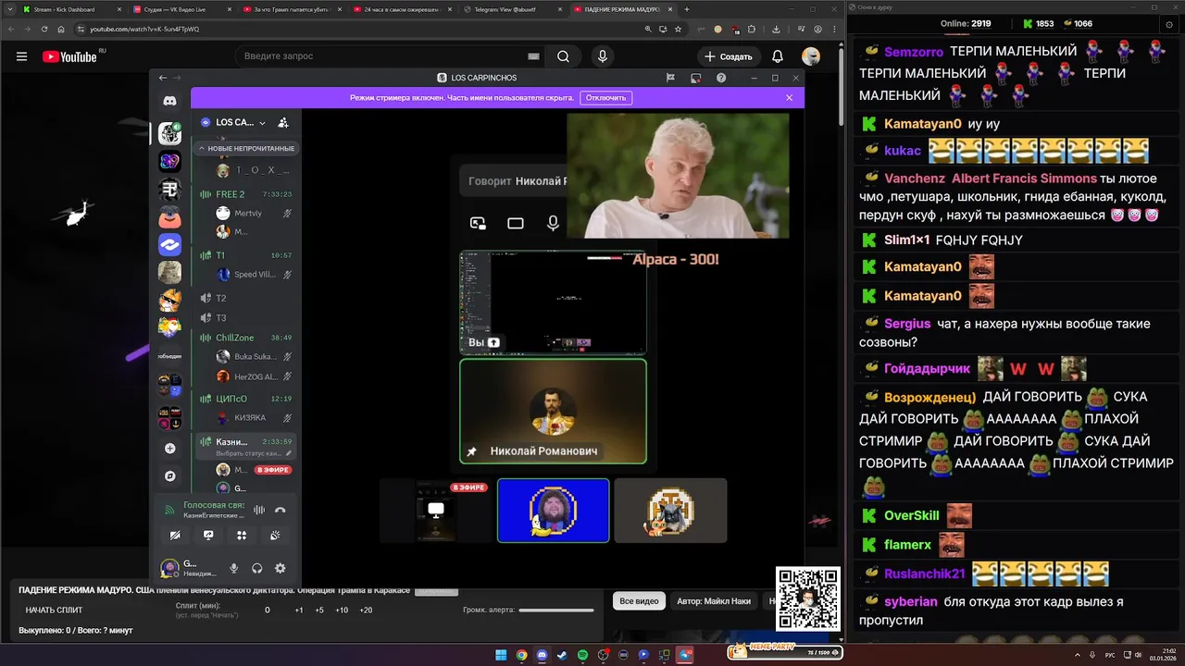The width and height of the screenshot is (1185, 666).
Task: Disconnect from voice call in Discord
Action: point(281,510)
